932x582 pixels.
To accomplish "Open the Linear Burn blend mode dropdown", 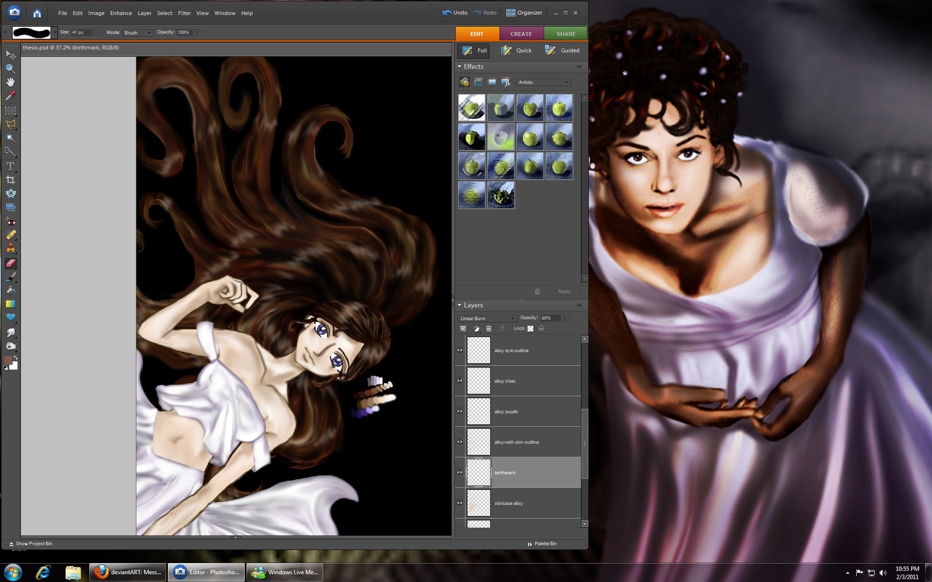I will pyautogui.click(x=487, y=318).
